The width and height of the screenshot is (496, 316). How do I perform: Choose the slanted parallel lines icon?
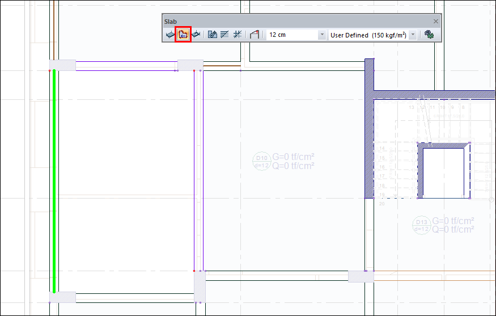tap(224, 35)
